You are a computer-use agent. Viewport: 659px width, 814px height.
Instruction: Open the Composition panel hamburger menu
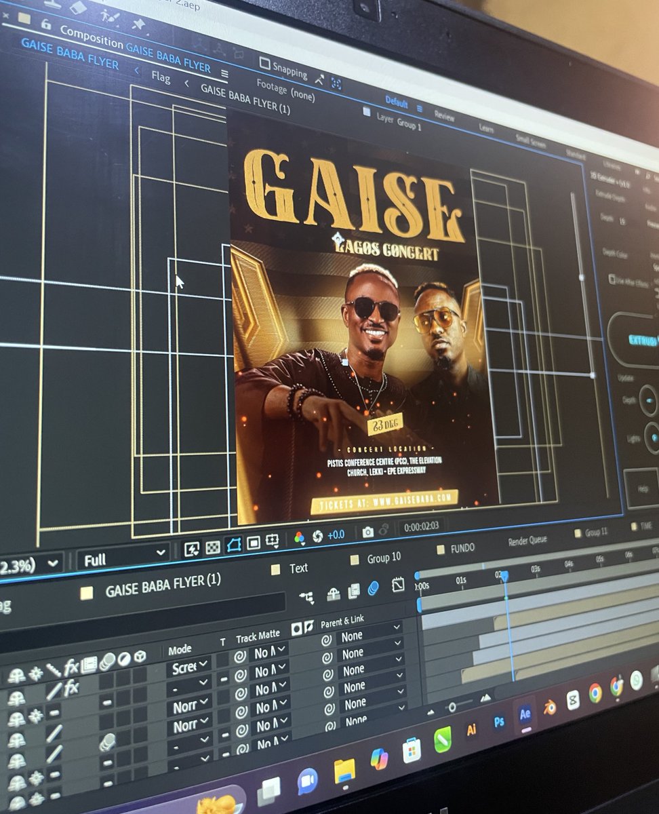[x=224, y=73]
